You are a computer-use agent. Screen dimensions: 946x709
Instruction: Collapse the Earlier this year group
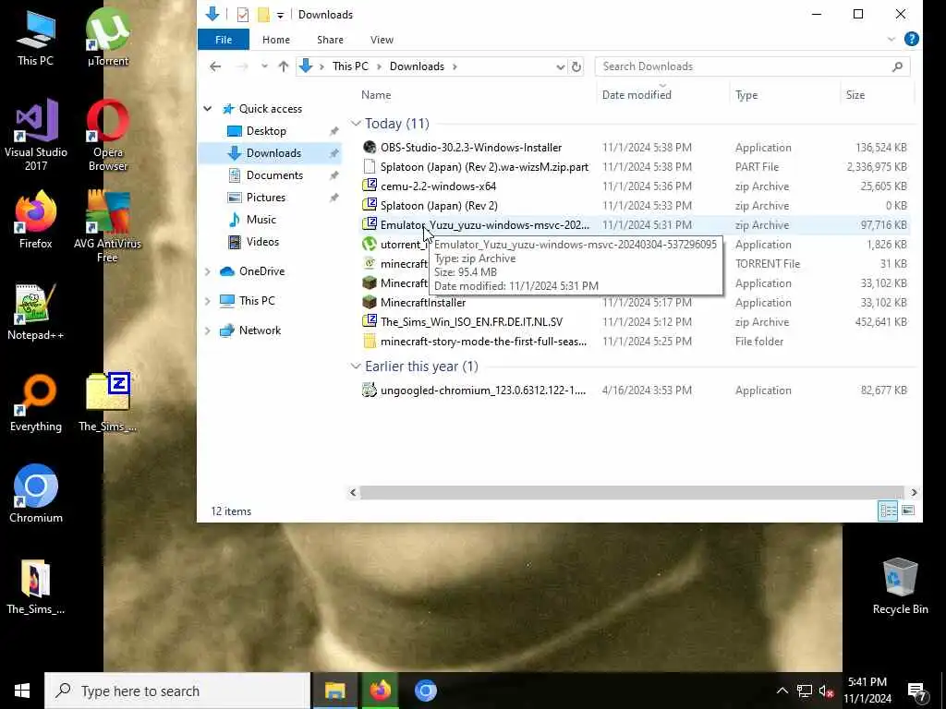coord(356,366)
